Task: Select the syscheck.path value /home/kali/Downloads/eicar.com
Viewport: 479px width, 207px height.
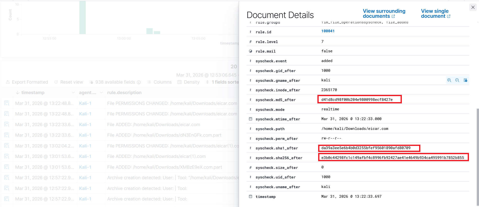Action: coord(355,129)
